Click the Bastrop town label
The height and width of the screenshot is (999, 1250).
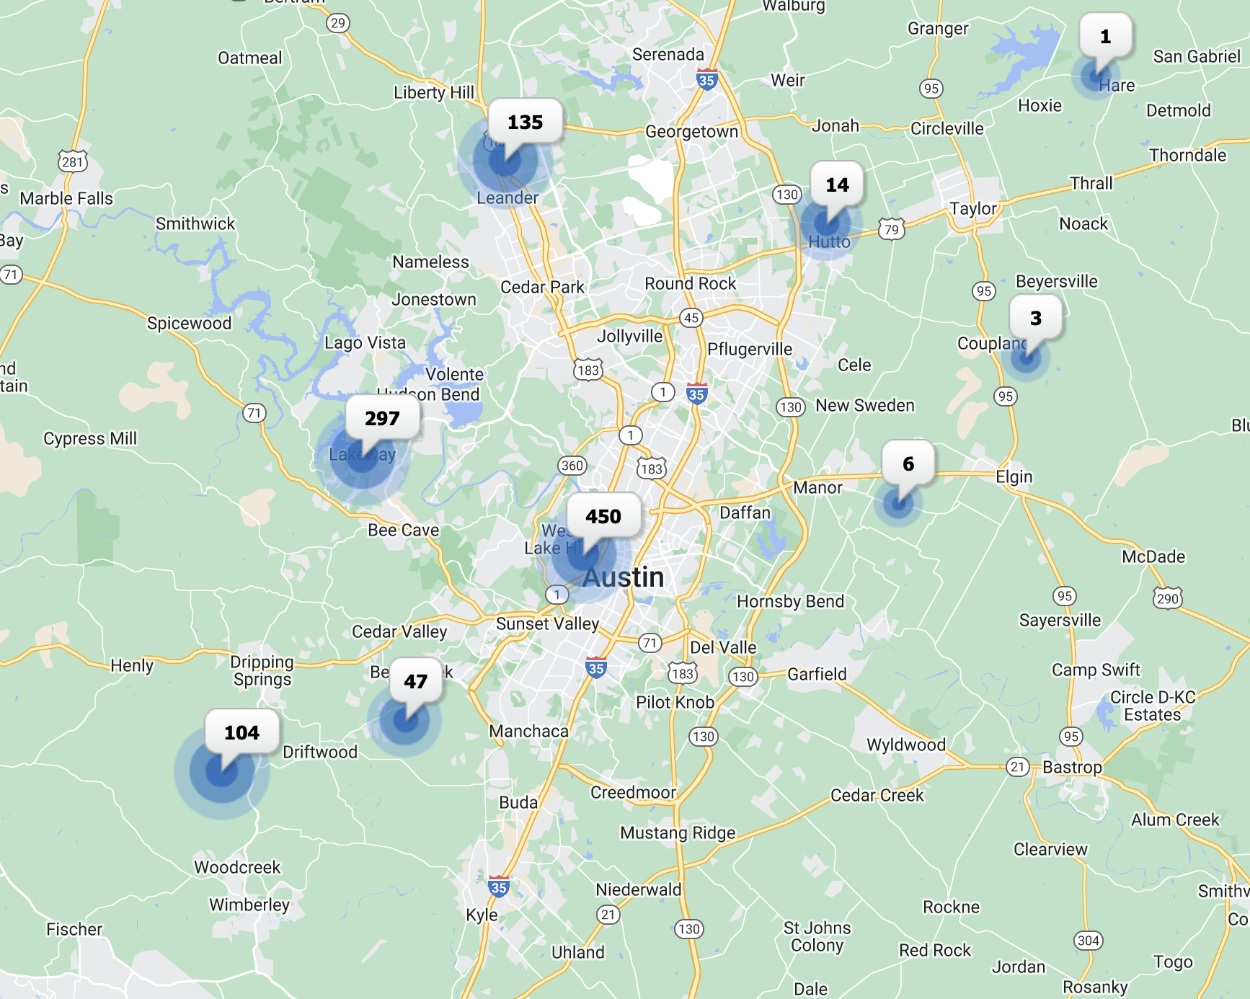coord(1072,768)
